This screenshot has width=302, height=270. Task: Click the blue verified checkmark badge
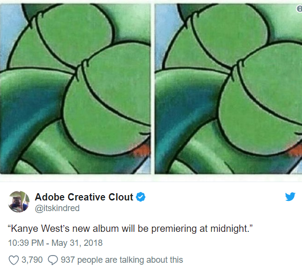point(141,197)
